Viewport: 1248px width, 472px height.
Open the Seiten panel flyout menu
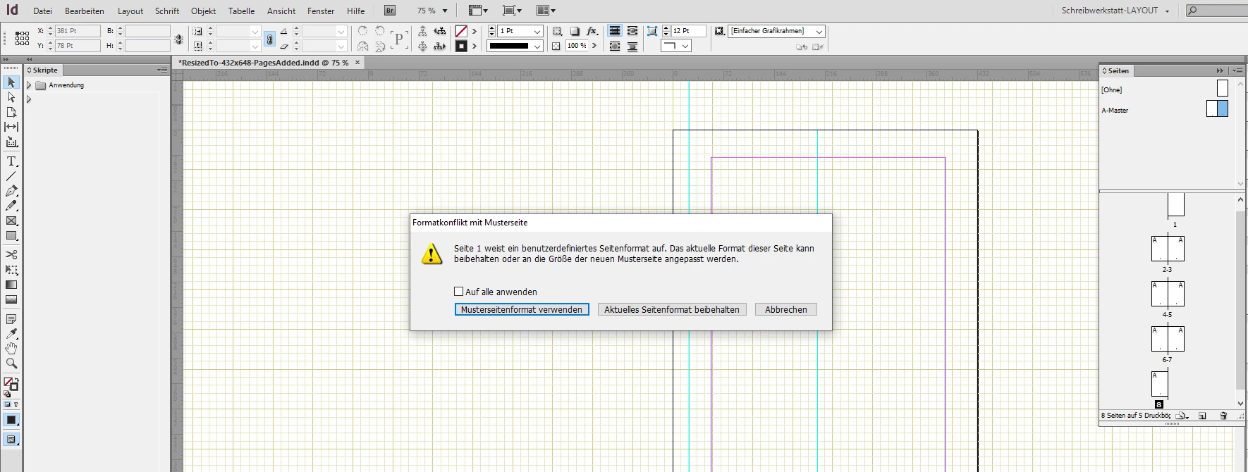[x=1236, y=70]
